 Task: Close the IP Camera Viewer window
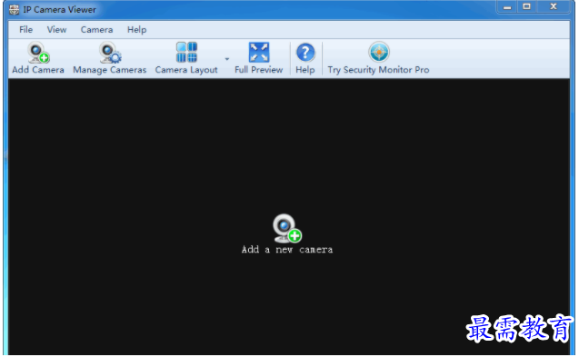(554, 6)
